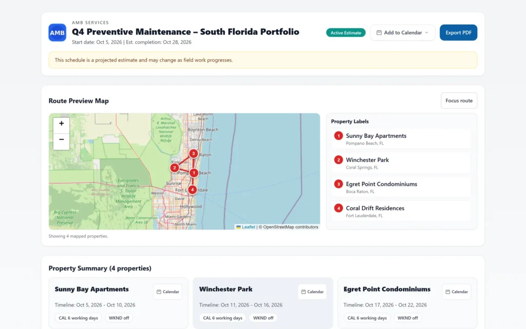
Task: Click the Active Estimate status badge
Action: (x=346, y=32)
